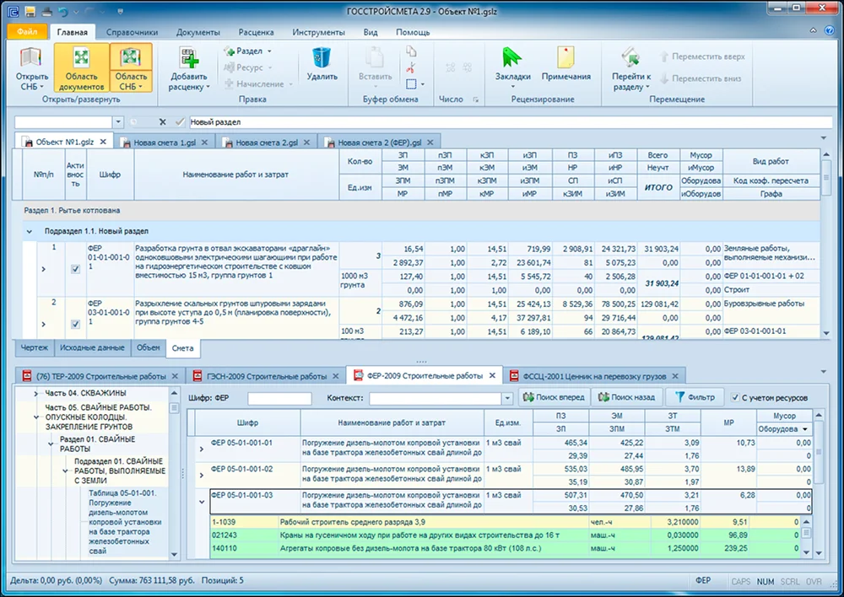844x597 pixels.
Task: Select Часть 04. СКВАЖИНЫ tree item
Action: [x=85, y=393]
